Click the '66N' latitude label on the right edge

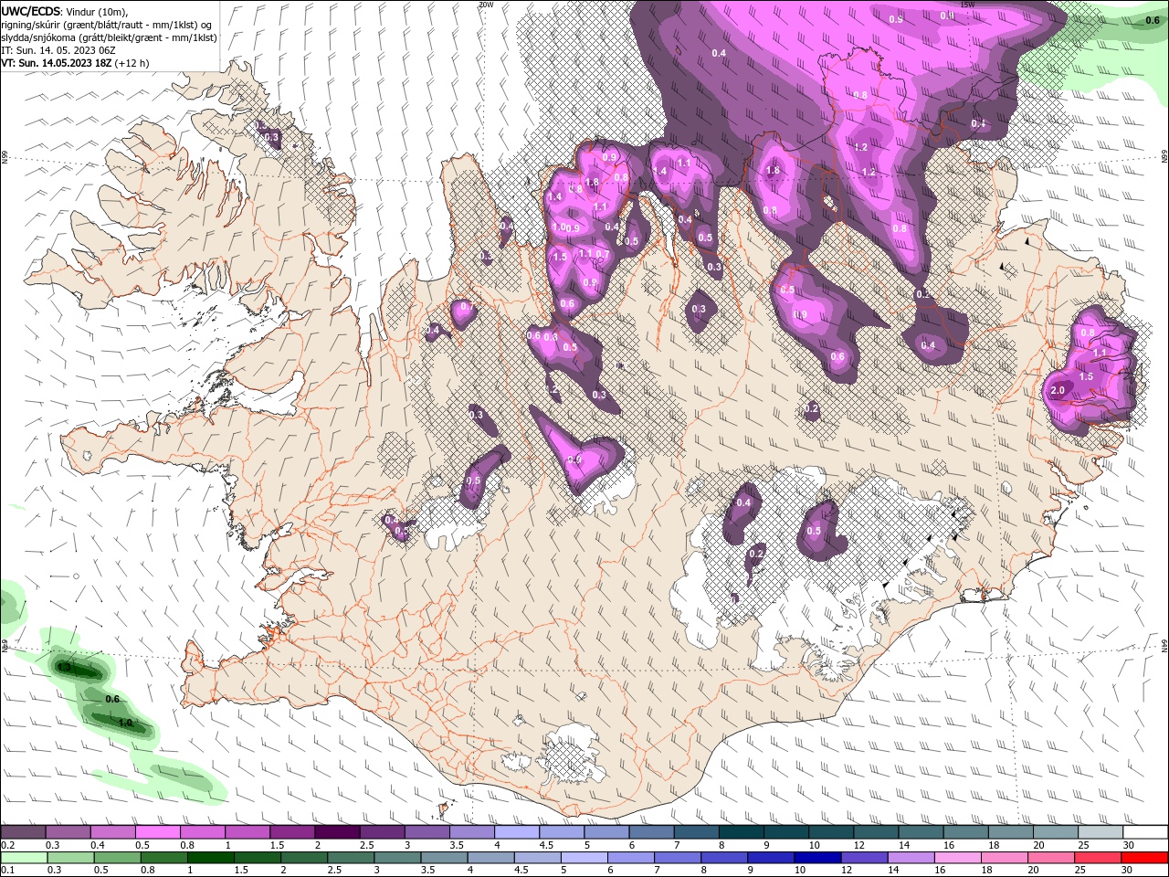(x=1164, y=158)
